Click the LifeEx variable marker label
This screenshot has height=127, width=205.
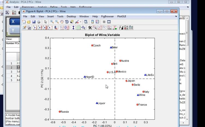click(150, 75)
